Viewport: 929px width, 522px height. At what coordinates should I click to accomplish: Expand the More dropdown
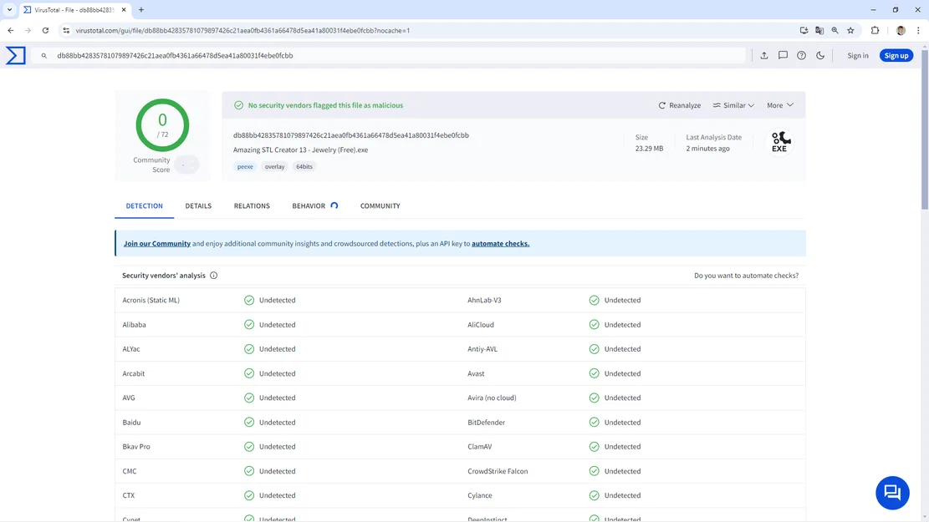pyautogui.click(x=779, y=105)
